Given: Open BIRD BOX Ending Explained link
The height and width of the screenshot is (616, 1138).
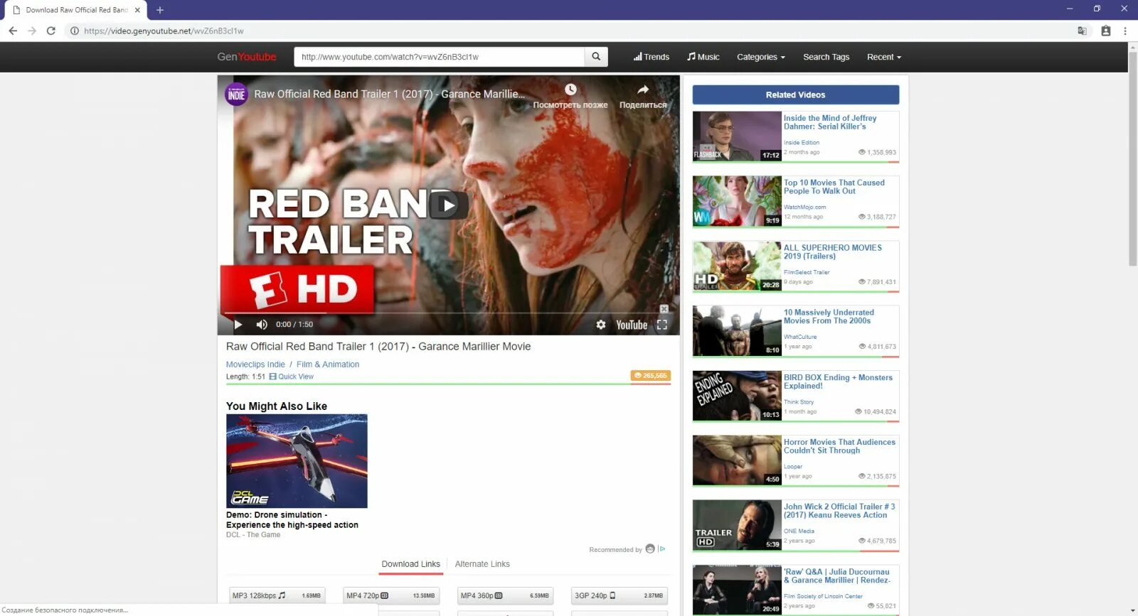Looking at the screenshot, I should coord(838,382).
